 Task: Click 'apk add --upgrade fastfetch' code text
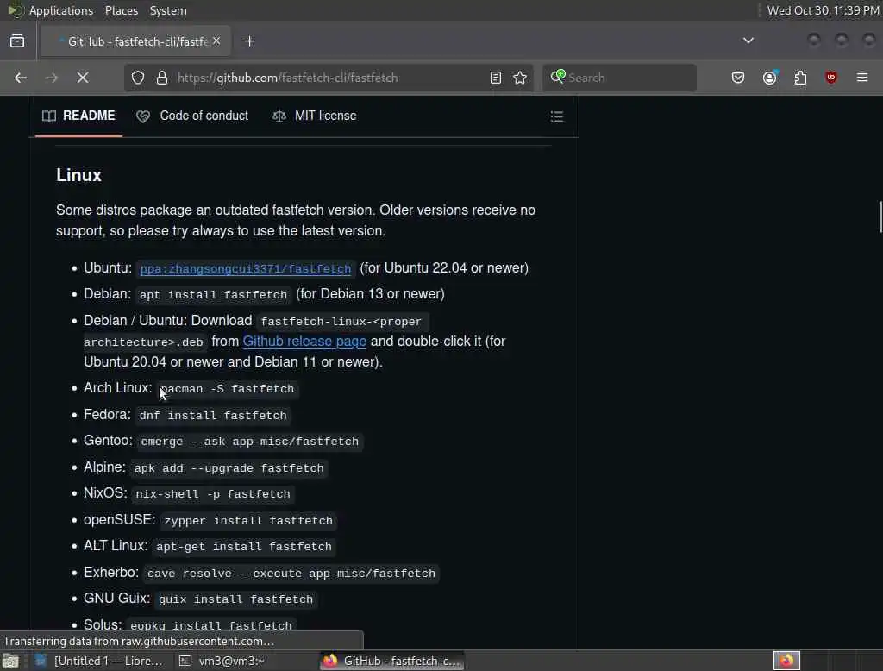[229, 468]
